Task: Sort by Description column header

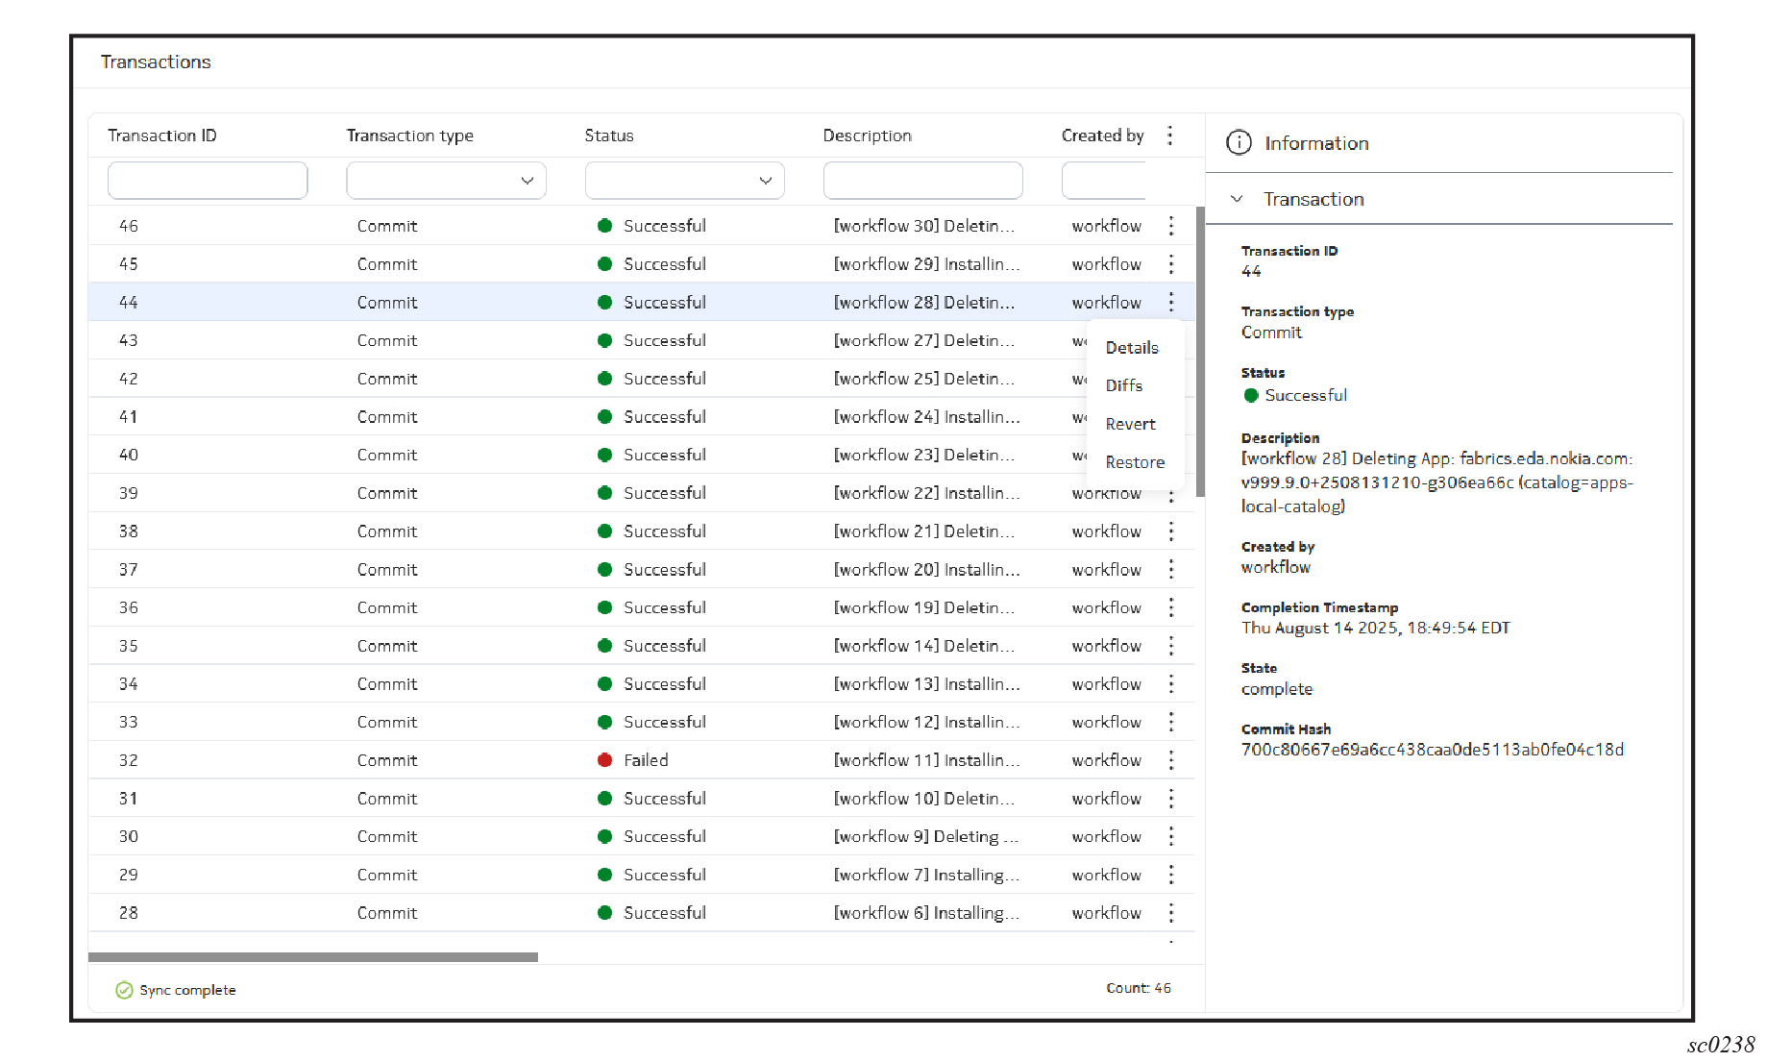Action: pos(867,136)
